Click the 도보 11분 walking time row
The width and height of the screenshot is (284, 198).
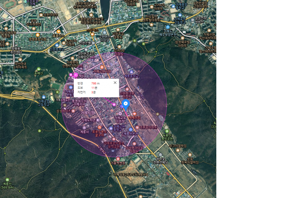87,88
